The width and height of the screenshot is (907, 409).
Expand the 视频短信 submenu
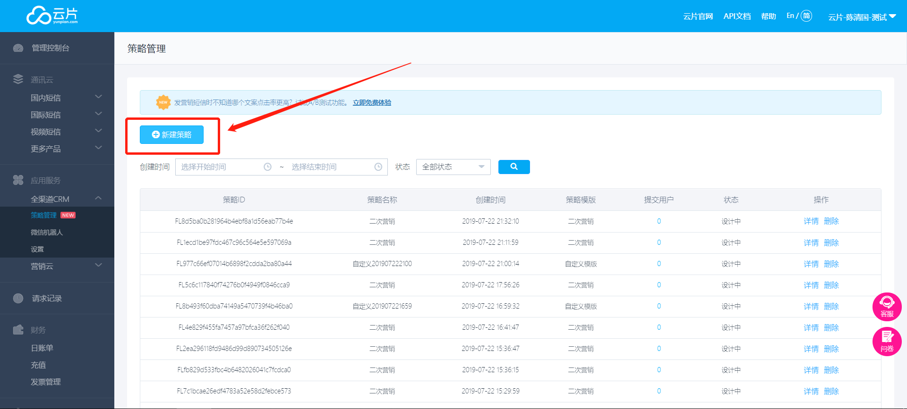pos(98,131)
